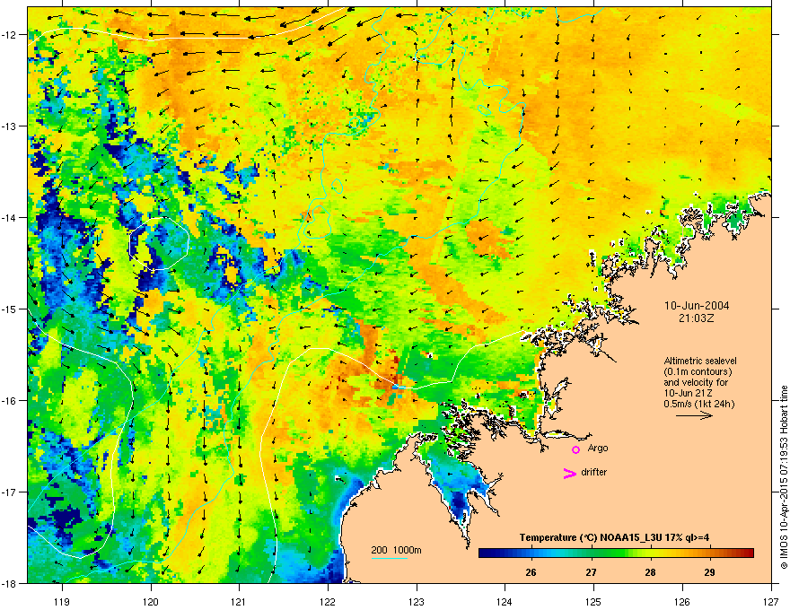Image resolution: width=790 pixels, height=610 pixels.
Task: Click the '0.5m/s (1kt 24h)' scale text
Action: pos(699,404)
